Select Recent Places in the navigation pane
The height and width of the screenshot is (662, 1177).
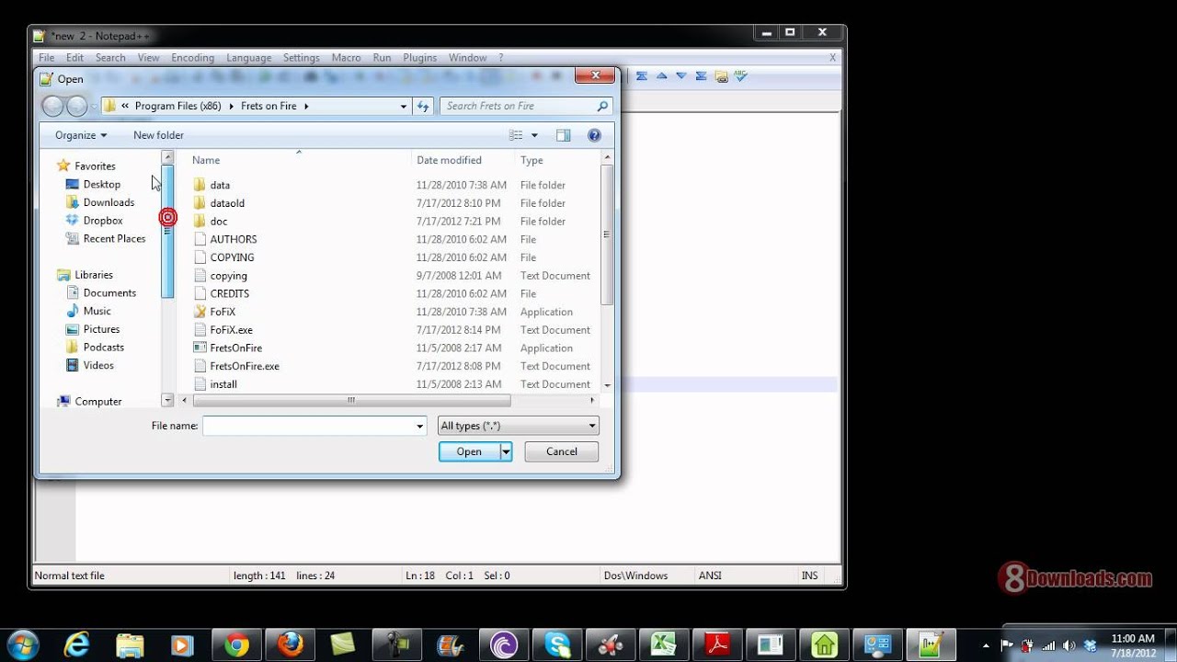[x=114, y=239]
